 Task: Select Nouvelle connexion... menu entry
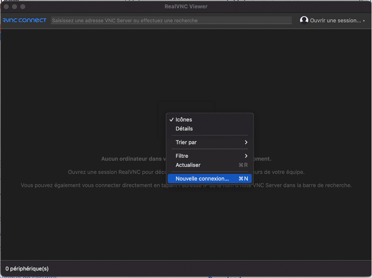click(x=210, y=179)
